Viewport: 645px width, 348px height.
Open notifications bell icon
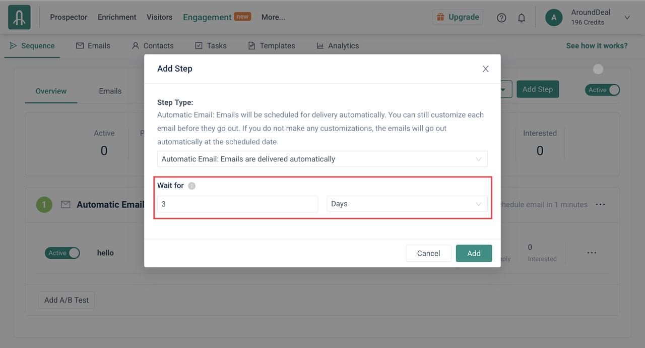pyautogui.click(x=522, y=18)
